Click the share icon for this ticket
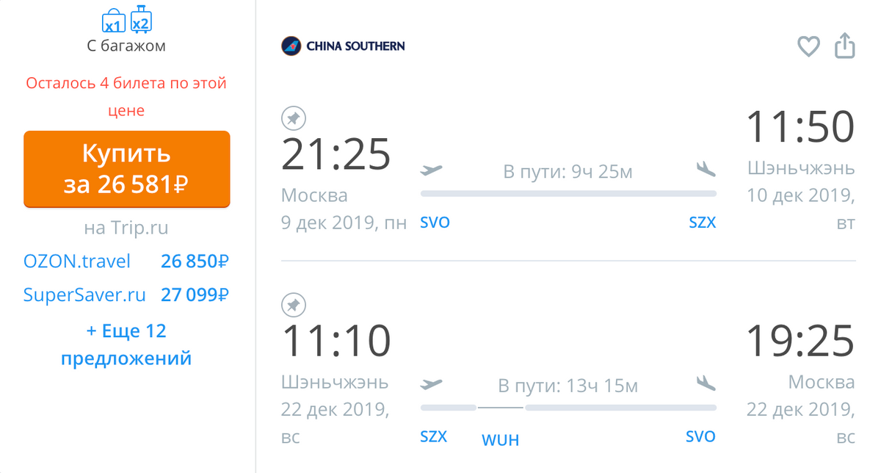881x473 pixels. [x=845, y=46]
